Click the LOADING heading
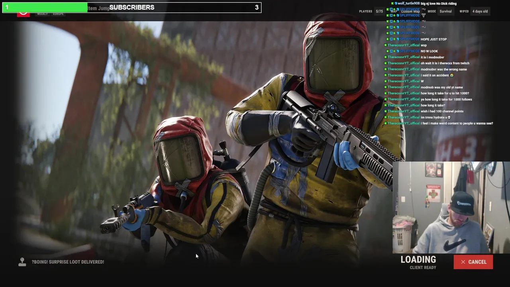The height and width of the screenshot is (287, 510). pyautogui.click(x=418, y=259)
